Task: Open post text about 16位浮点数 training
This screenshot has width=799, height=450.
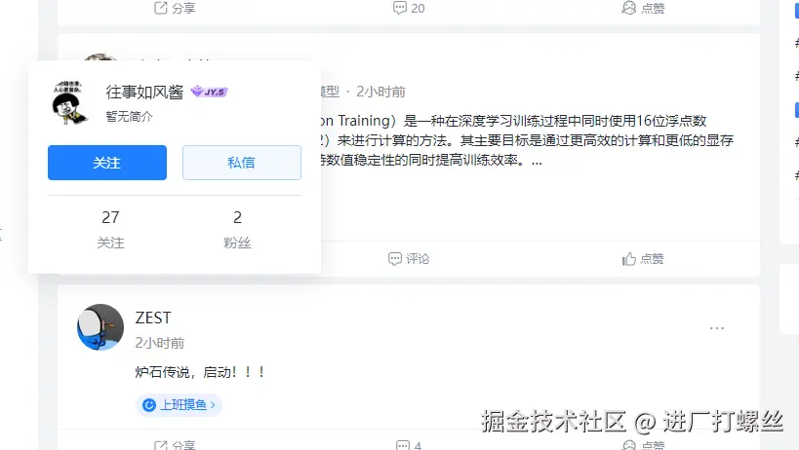Action: (527, 140)
